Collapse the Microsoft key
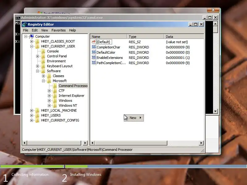247x185 pixels. (43, 81)
